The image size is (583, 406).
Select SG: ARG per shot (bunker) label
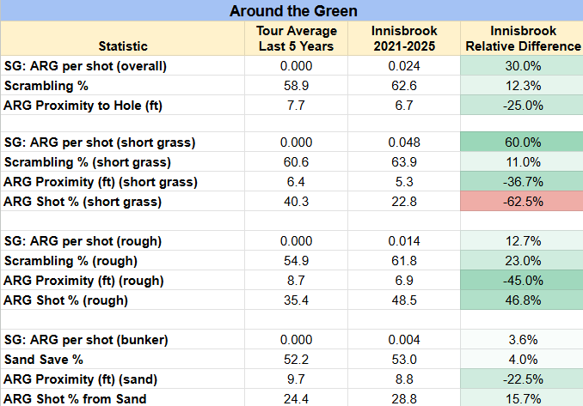tap(86, 340)
